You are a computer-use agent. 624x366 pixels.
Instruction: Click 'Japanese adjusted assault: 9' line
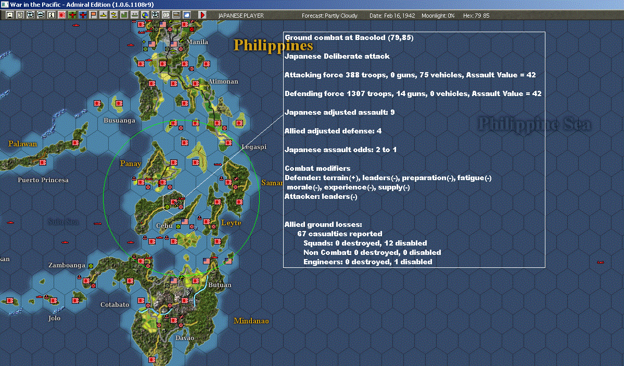[x=340, y=112]
